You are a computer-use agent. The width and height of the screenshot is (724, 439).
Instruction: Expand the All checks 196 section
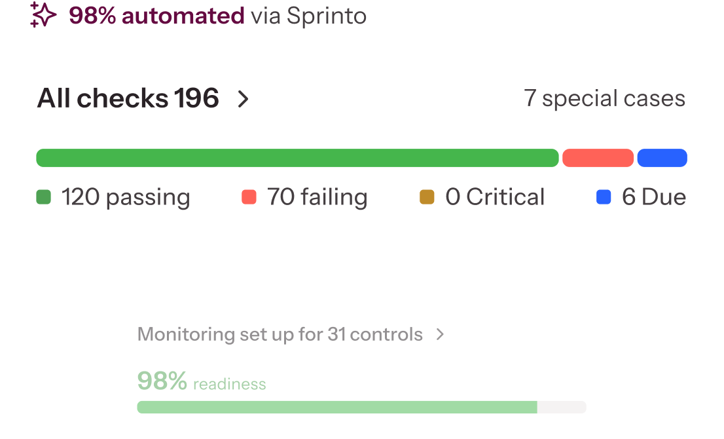(129, 98)
